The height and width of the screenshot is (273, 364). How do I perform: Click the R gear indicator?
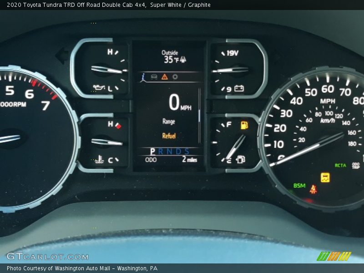tap(161, 152)
